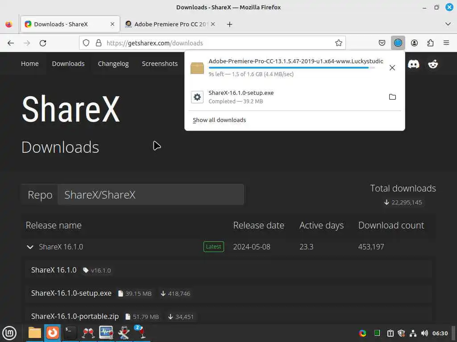Cancel the Adobe Premiere Pro download

click(x=392, y=68)
